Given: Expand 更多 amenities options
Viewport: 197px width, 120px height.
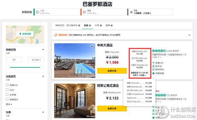Looking at the screenshot, I should point(9,104).
